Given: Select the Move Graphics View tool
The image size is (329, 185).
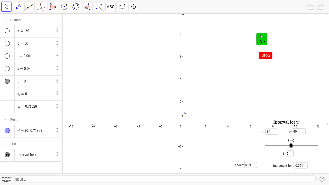Looking at the screenshot, I should 134,7.
